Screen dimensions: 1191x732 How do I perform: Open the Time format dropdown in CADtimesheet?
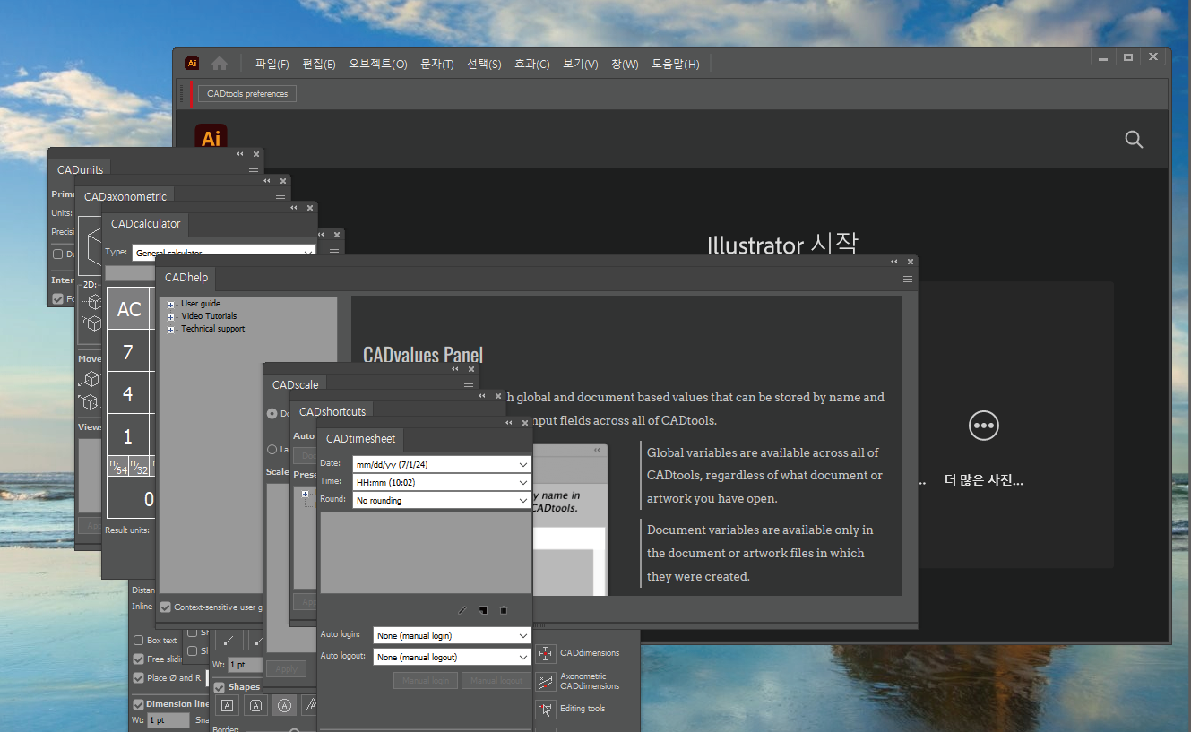442,482
